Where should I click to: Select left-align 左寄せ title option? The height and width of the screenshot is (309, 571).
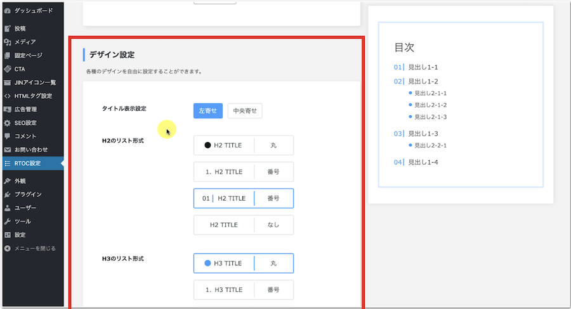[x=207, y=111]
